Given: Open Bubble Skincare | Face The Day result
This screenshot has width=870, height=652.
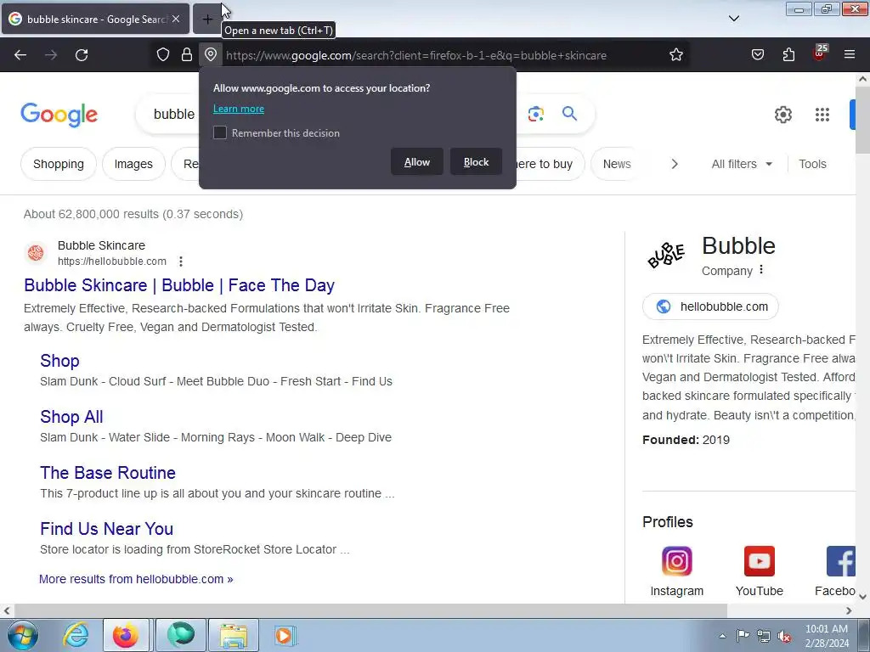Looking at the screenshot, I should pyautogui.click(x=179, y=285).
